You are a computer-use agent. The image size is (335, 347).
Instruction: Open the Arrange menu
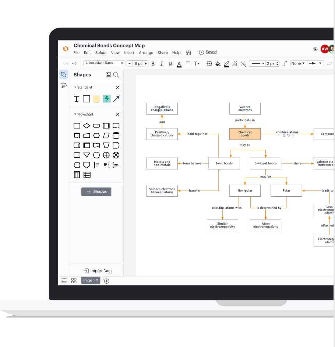[146, 53]
